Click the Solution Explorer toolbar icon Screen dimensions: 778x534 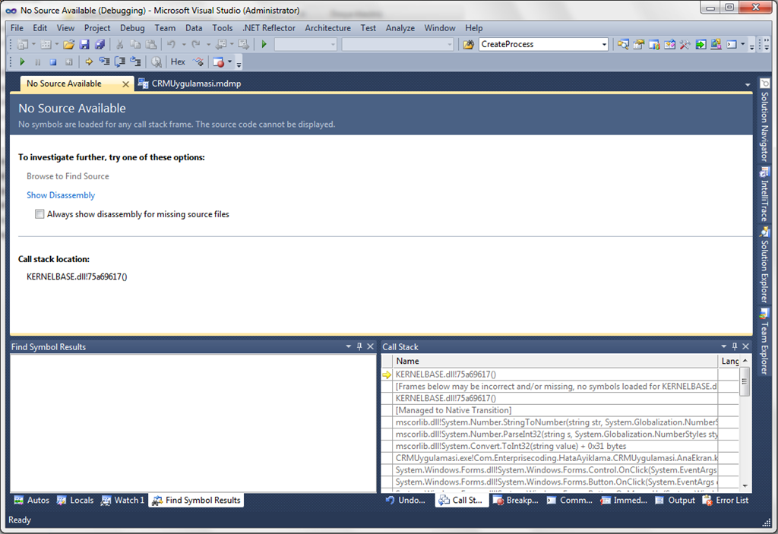pos(623,45)
